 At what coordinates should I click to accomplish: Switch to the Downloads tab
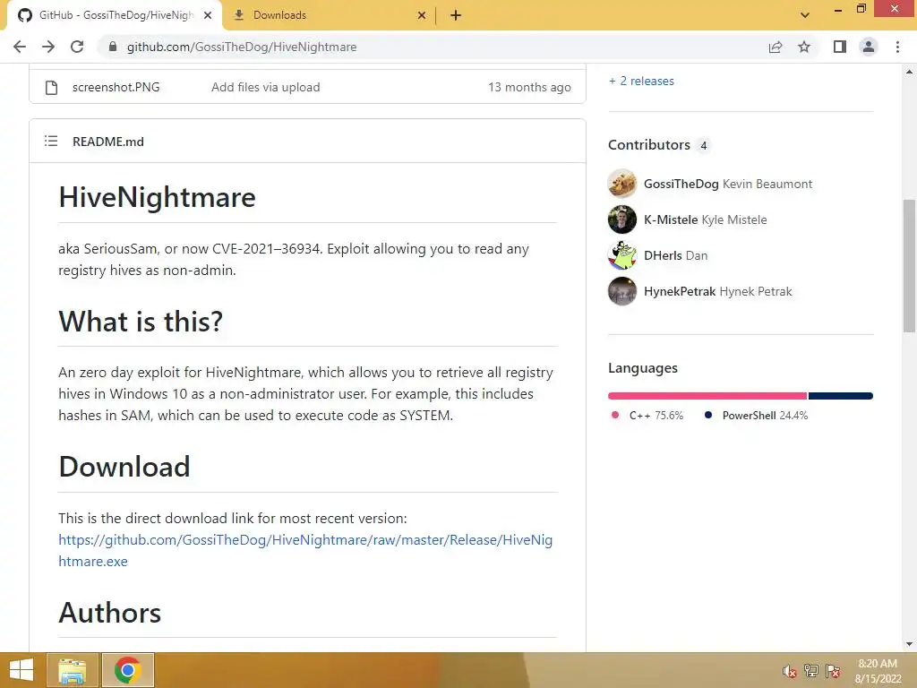[329, 15]
